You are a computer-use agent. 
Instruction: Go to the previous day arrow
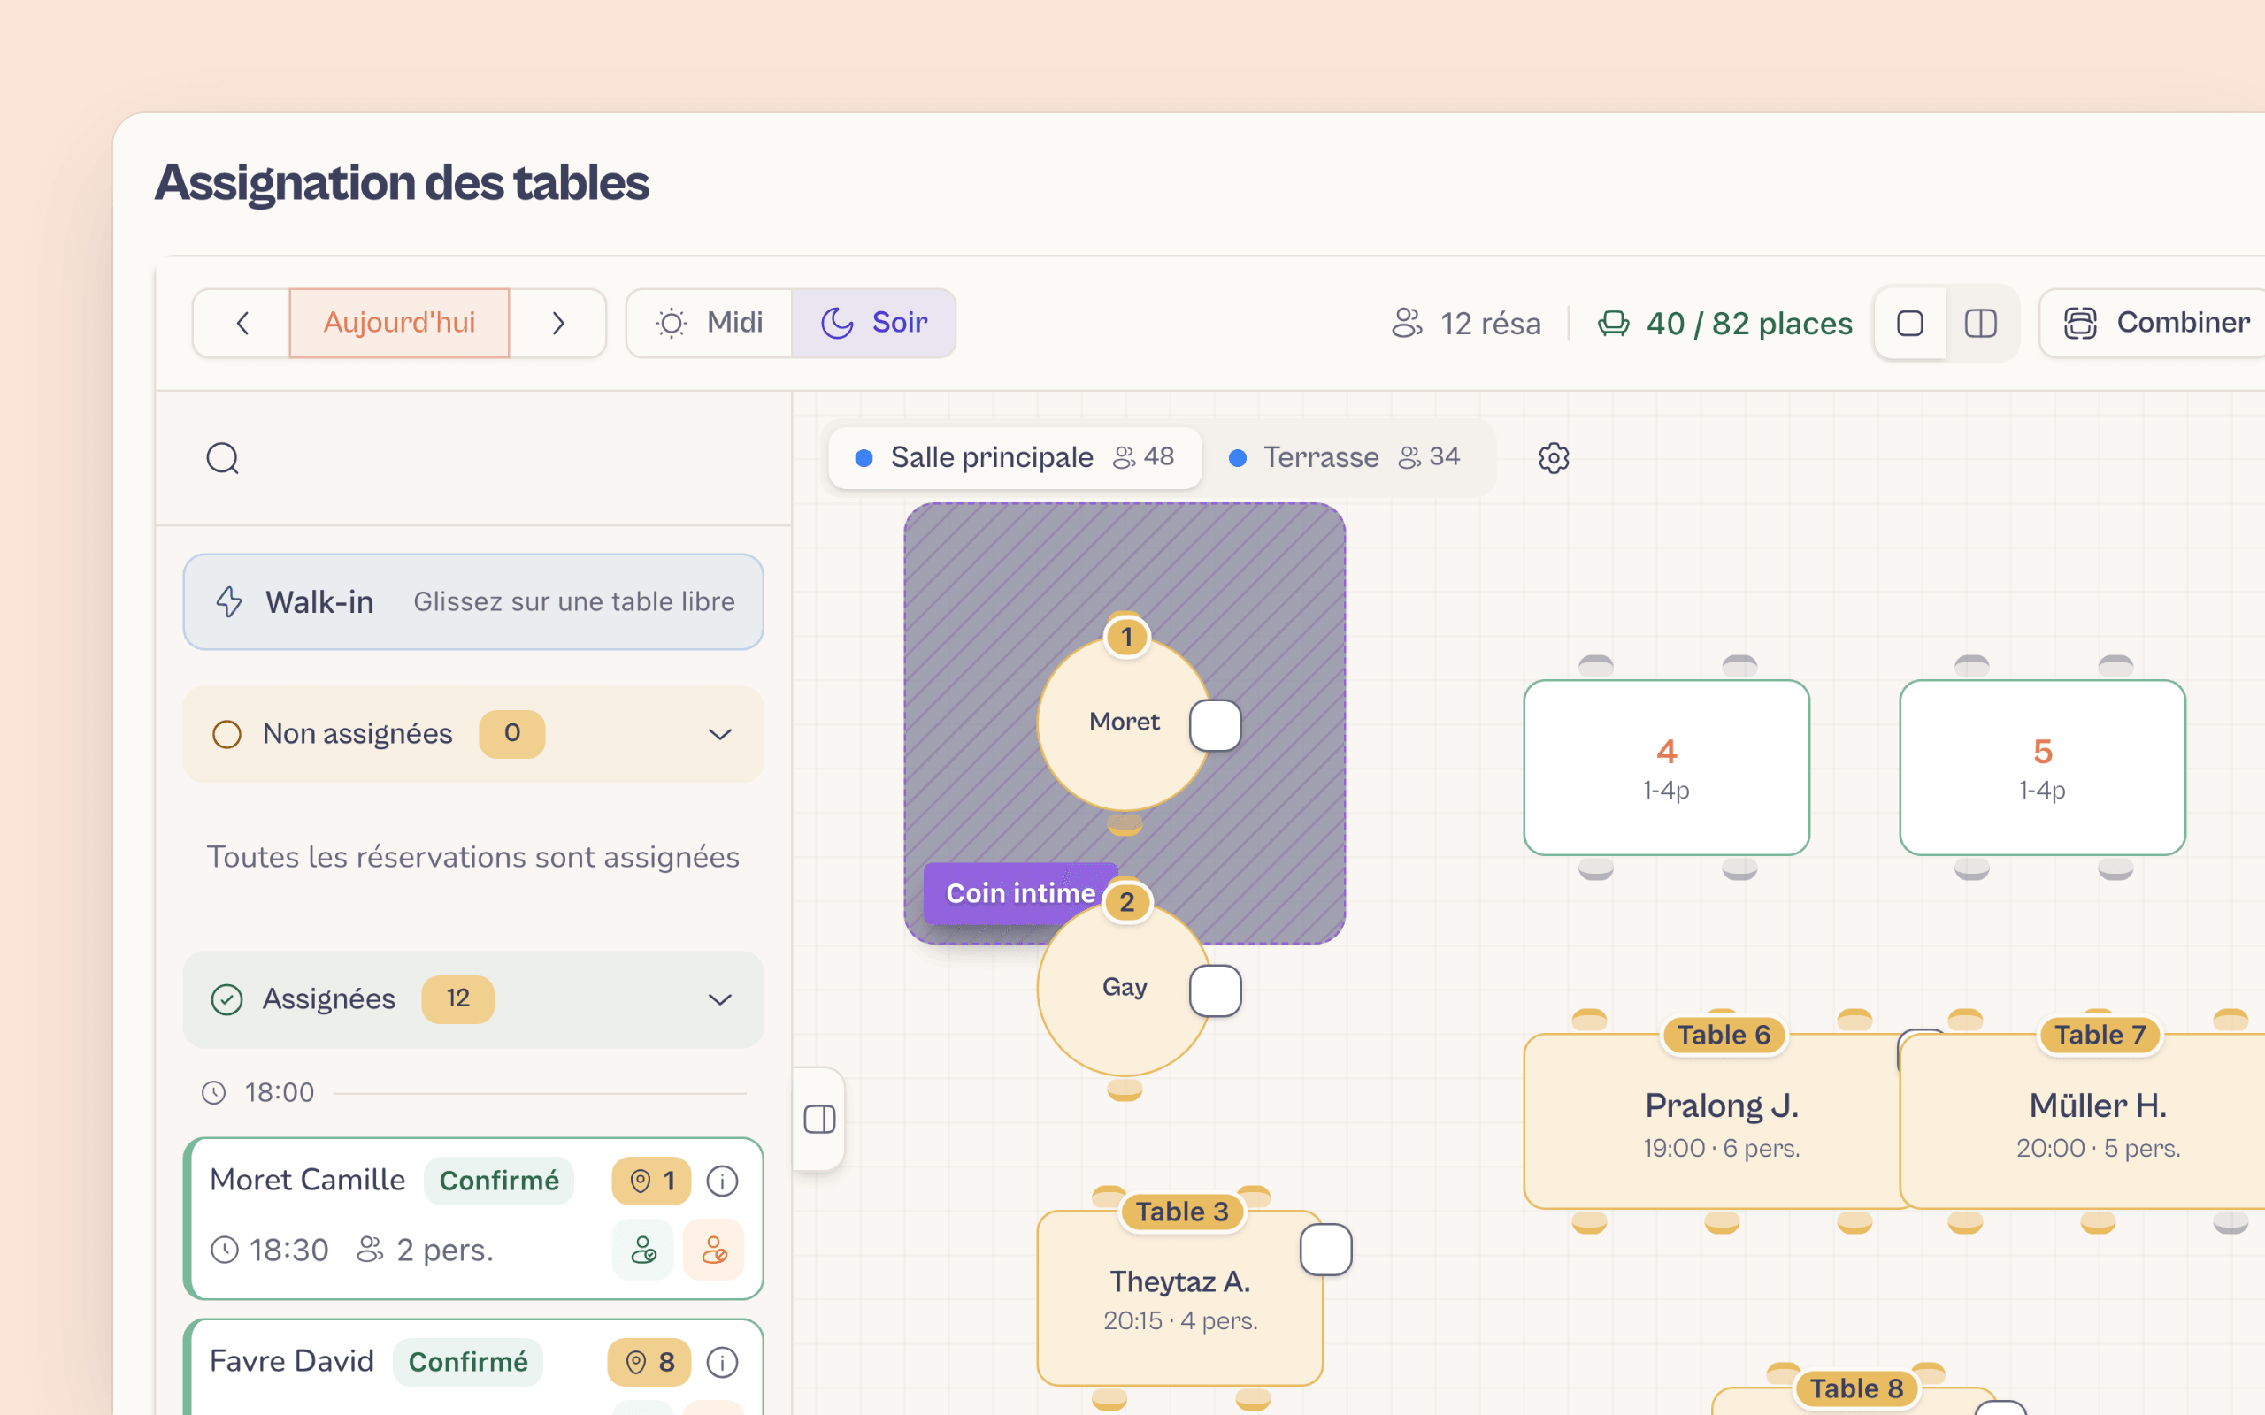tap(242, 323)
